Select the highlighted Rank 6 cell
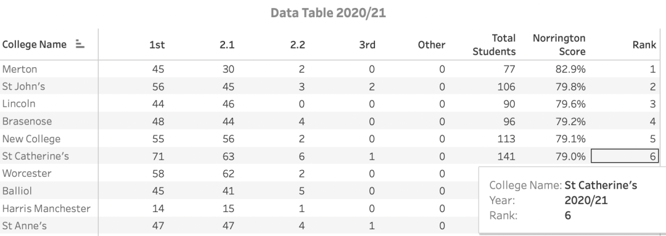This screenshot has width=666, height=236. pyautogui.click(x=624, y=156)
